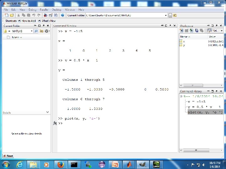Save workspace variables with the disk icon
The width and height of the screenshot is (226, 169).
tap(196, 30)
